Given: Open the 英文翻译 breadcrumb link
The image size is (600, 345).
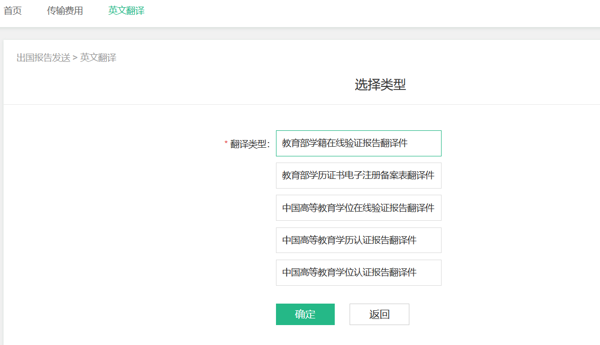Looking at the screenshot, I should pos(98,58).
